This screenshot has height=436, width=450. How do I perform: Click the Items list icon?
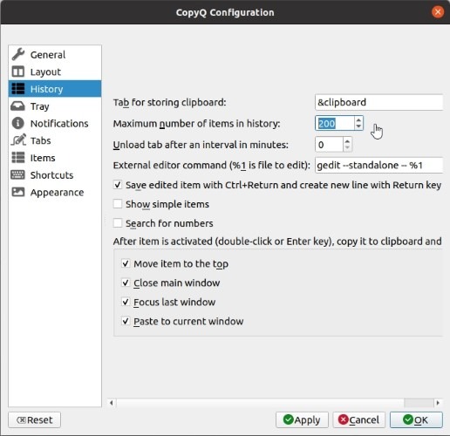(18, 158)
